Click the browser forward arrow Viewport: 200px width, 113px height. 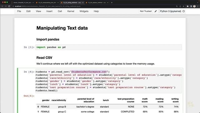[x=6, y=6]
